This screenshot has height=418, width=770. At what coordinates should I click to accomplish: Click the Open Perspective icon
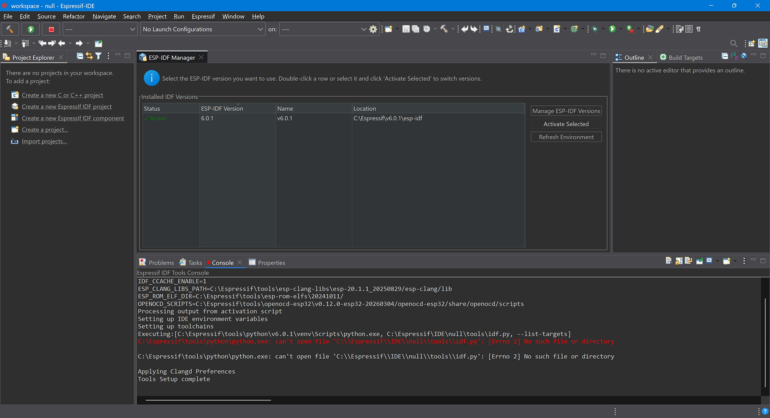click(751, 43)
